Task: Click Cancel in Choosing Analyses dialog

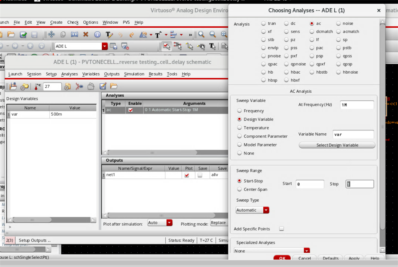Action: (x=304, y=258)
